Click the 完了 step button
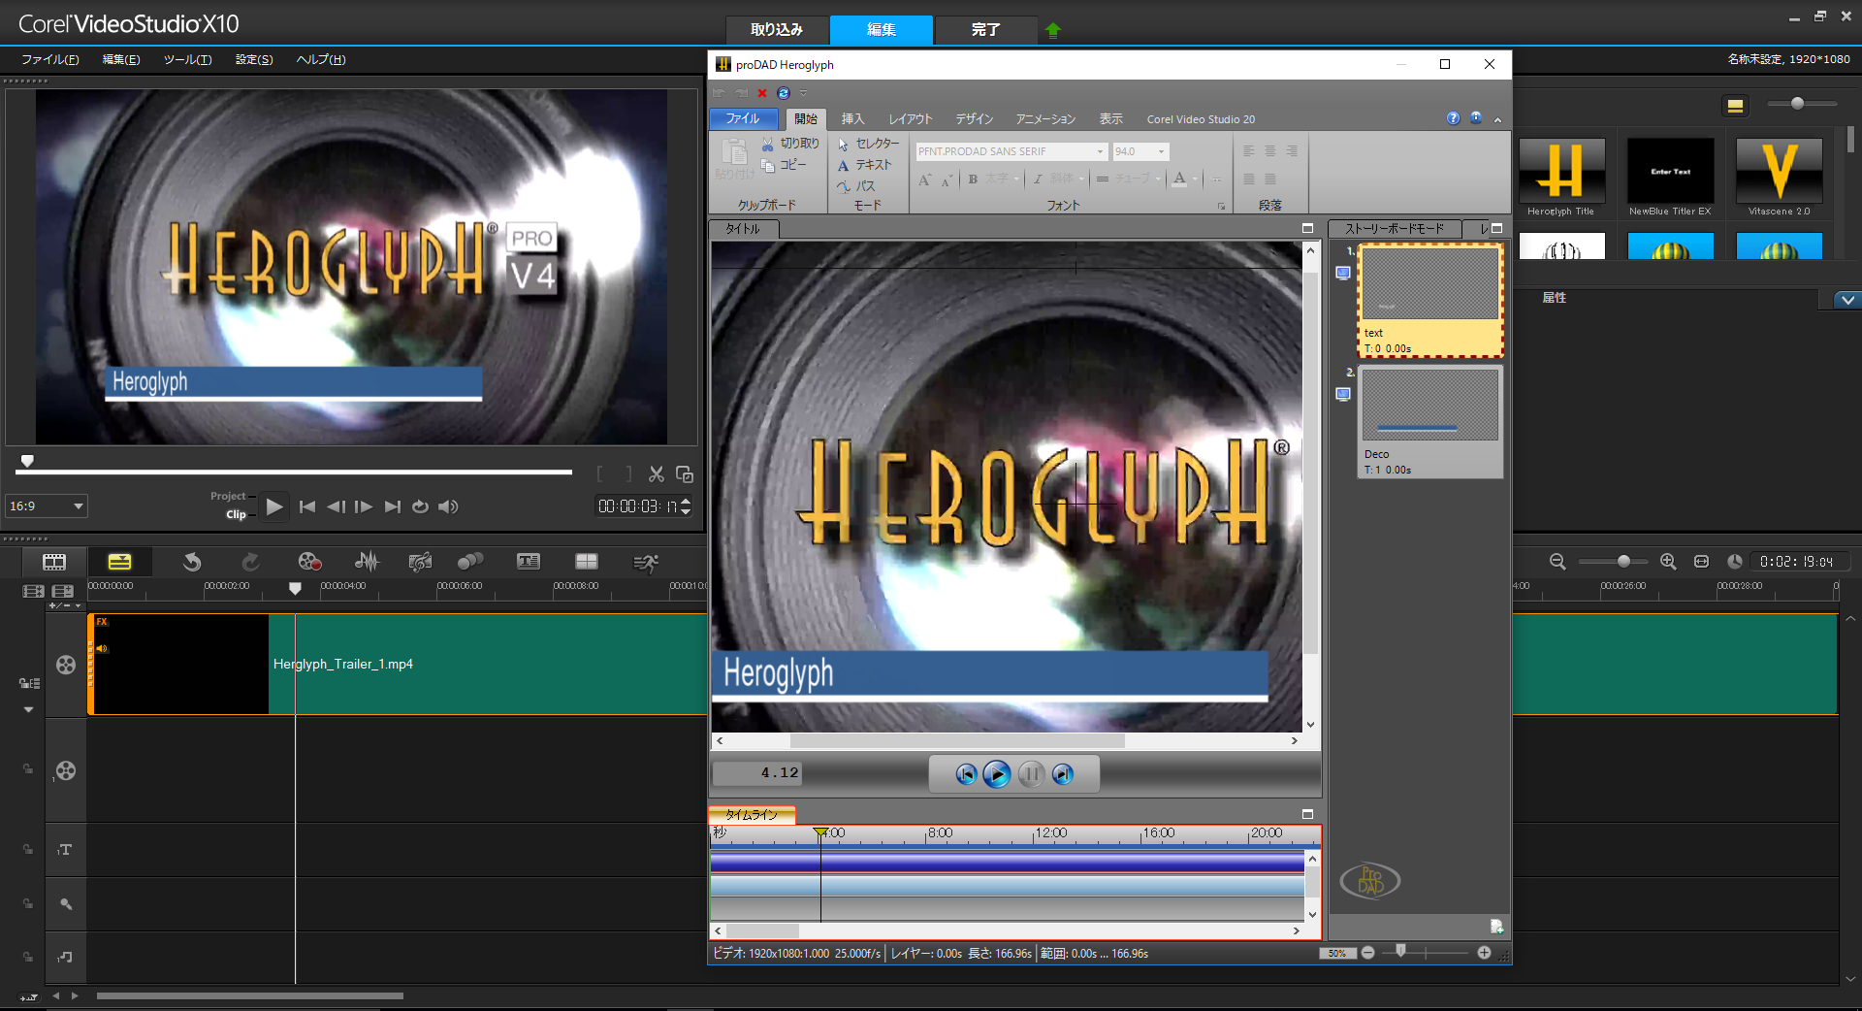1862x1011 pixels. coord(984,29)
